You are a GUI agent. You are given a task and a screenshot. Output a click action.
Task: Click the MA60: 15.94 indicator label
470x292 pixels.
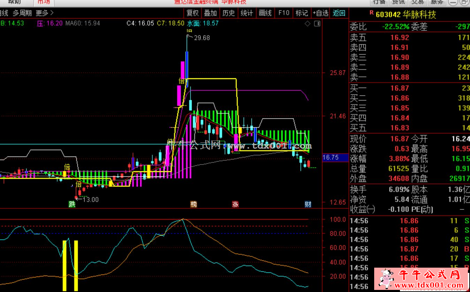pos(83,24)
